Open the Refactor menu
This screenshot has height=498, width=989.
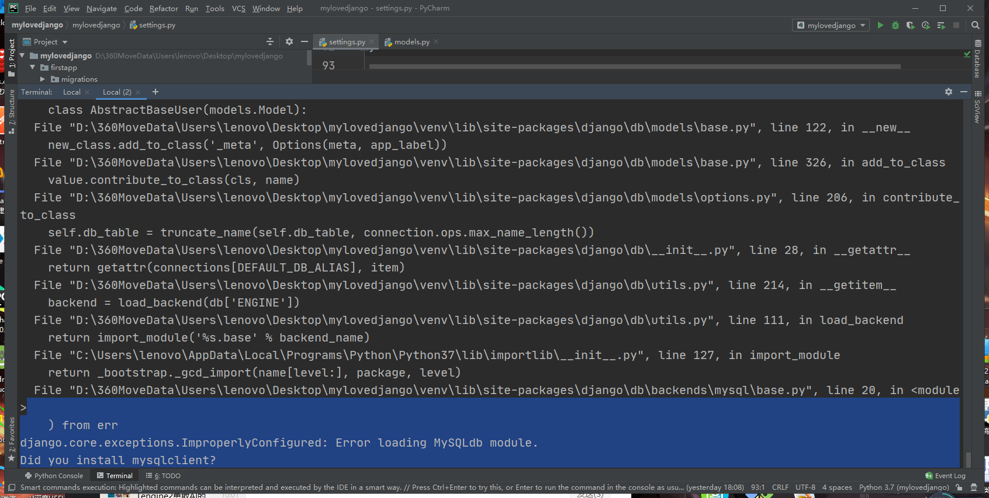pos(164,8)
